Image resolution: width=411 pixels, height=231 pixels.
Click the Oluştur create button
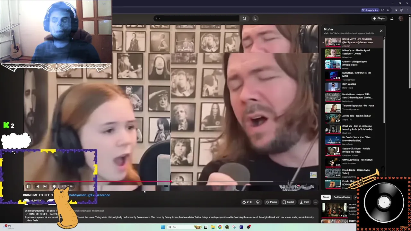(x=379, y=18)
